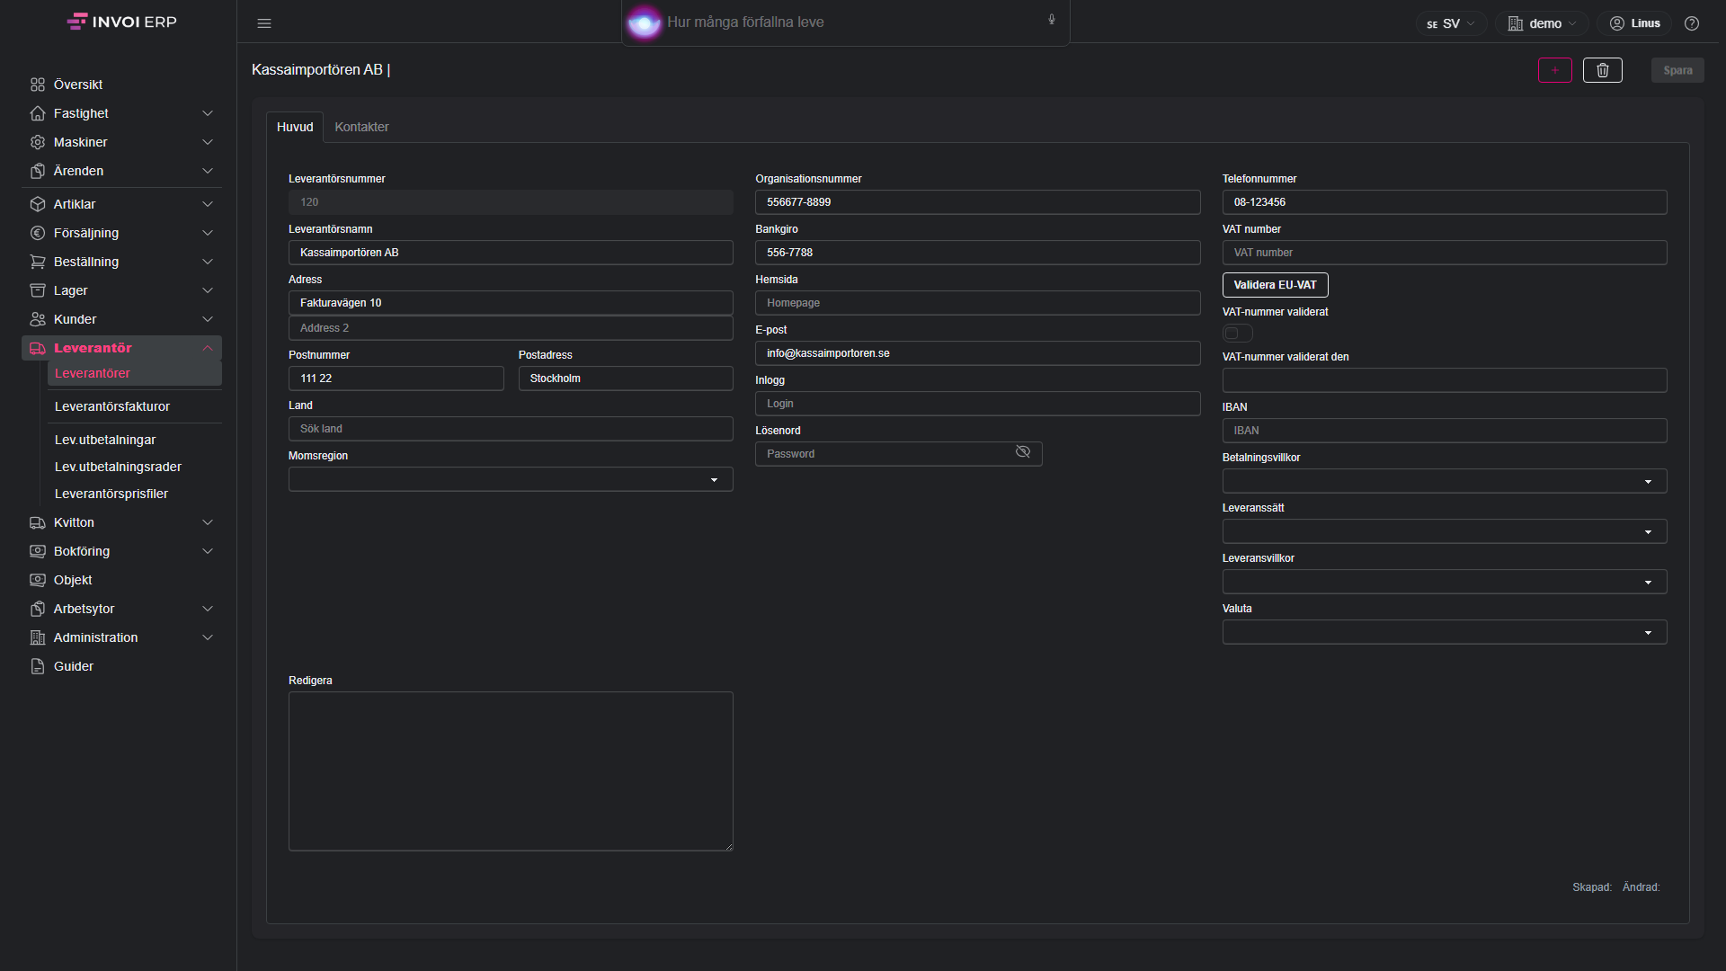This screenshot has height=971, width=1726.
Task: Open the Leveransvillkor dropdown
Action: click(1444, 582)
